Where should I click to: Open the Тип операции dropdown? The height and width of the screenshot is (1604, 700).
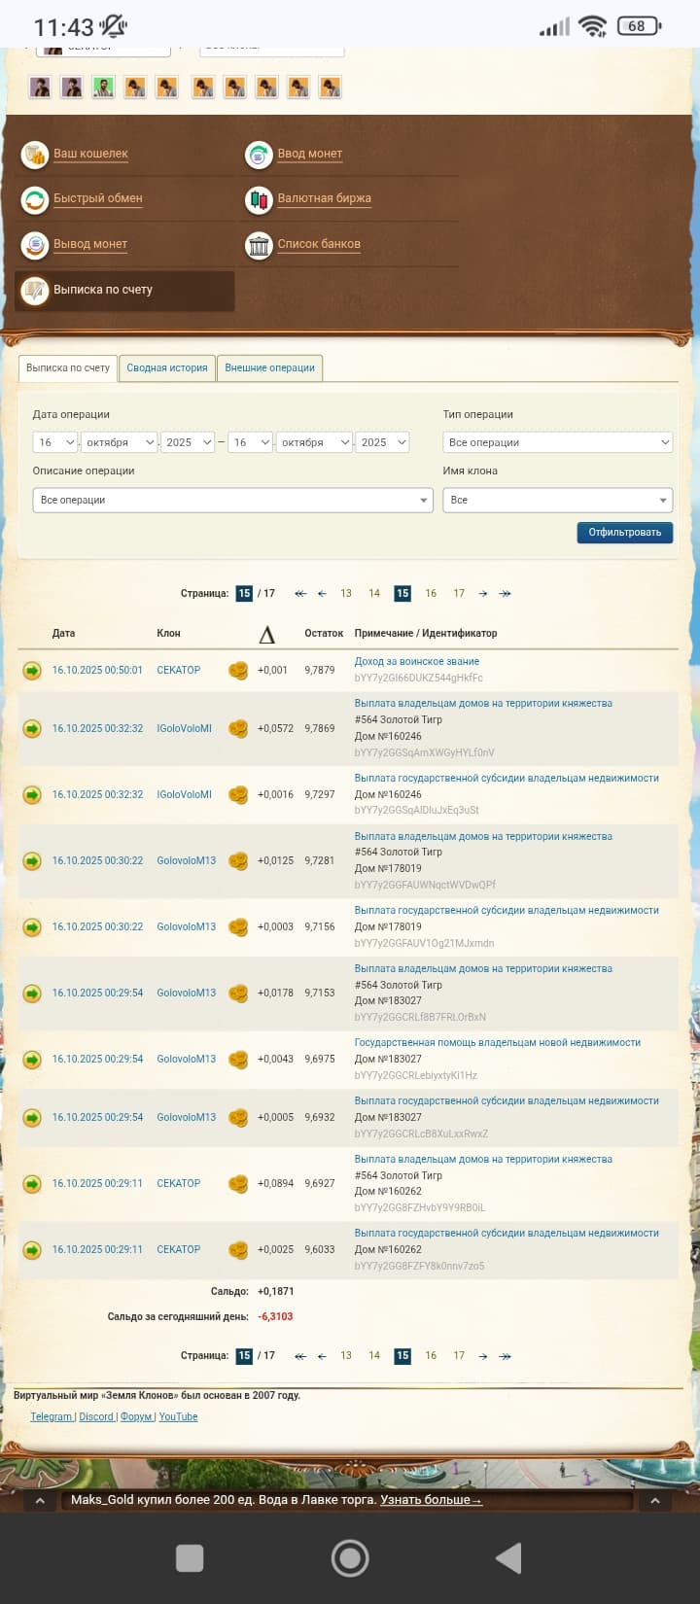pos(557,442)
